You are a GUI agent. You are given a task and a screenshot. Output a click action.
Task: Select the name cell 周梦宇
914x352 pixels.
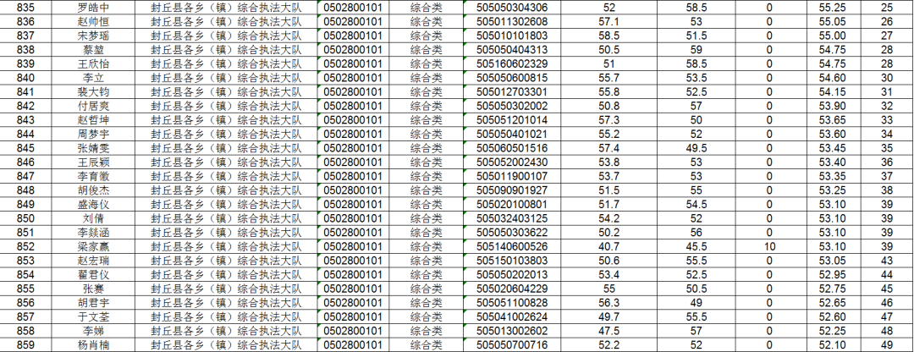pyautogui.click(x=93, y=134)
